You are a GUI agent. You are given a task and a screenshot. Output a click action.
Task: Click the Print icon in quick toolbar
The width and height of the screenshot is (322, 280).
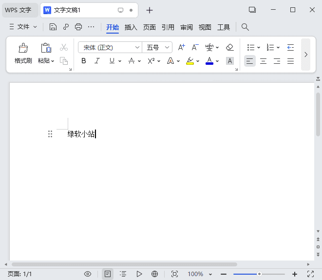pyautogui.click(x=78, y=27)
